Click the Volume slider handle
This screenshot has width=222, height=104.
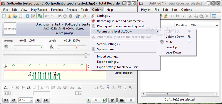[x=42, y=46]
